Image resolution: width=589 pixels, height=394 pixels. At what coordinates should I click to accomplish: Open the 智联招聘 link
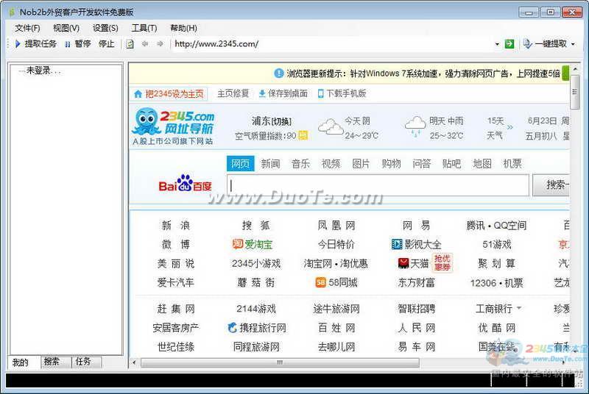tap(416, 309)
